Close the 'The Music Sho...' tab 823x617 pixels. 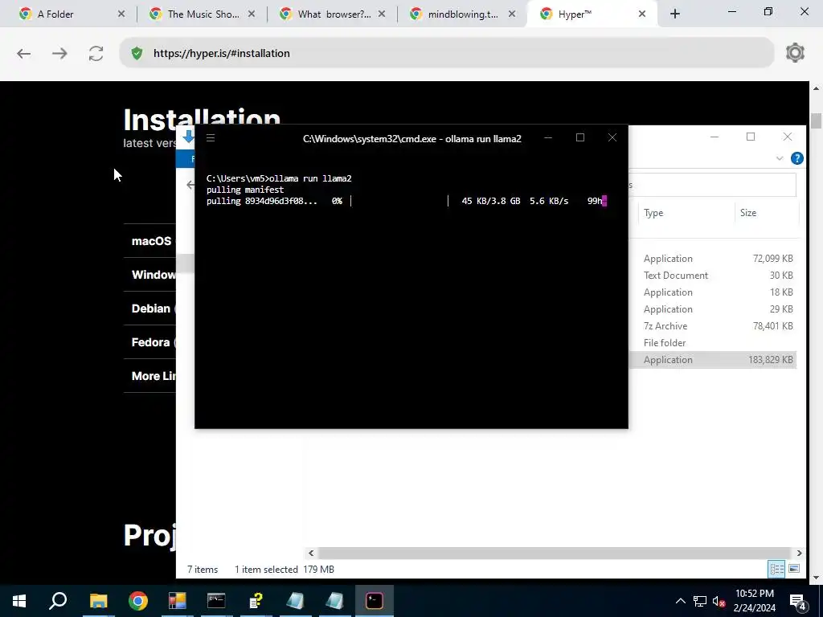pos(252,14)
